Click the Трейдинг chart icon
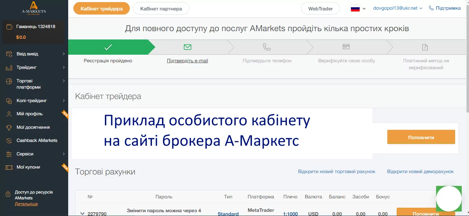Screen dimensions: 469x216 [9, 67]
